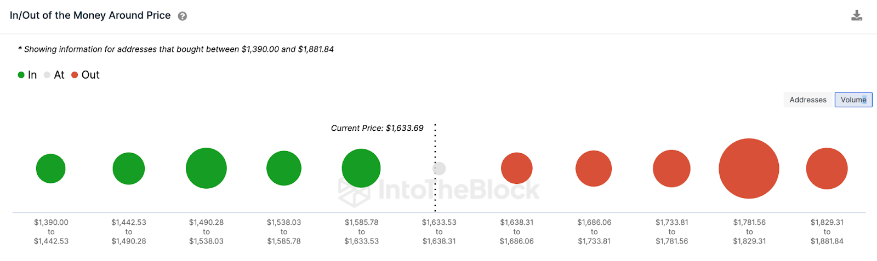Toggle the gray At legend item
Image resolution: width=877 pixels, height=261 pixels.
54,75
